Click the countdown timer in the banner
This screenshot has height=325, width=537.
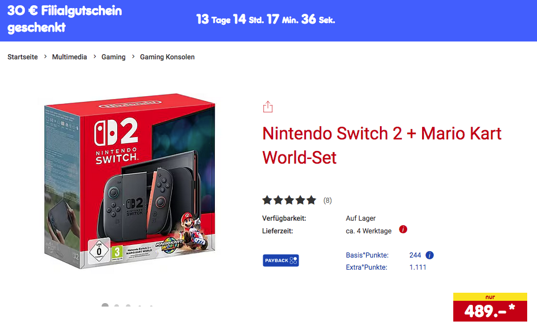click(x=266, y=20)
